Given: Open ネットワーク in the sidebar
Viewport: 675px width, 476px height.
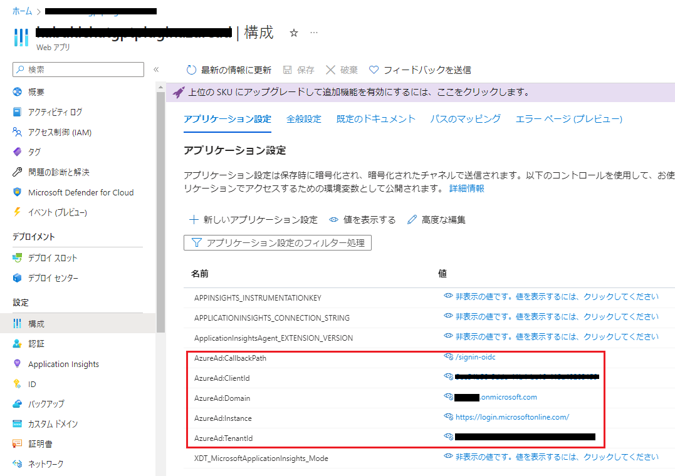Looking at the screenshot, I should point(46,464).
